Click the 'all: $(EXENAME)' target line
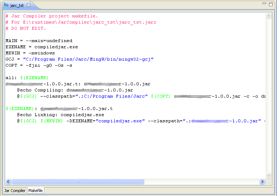The height and width of the screenshot is (196, 277). pos(27,78)
